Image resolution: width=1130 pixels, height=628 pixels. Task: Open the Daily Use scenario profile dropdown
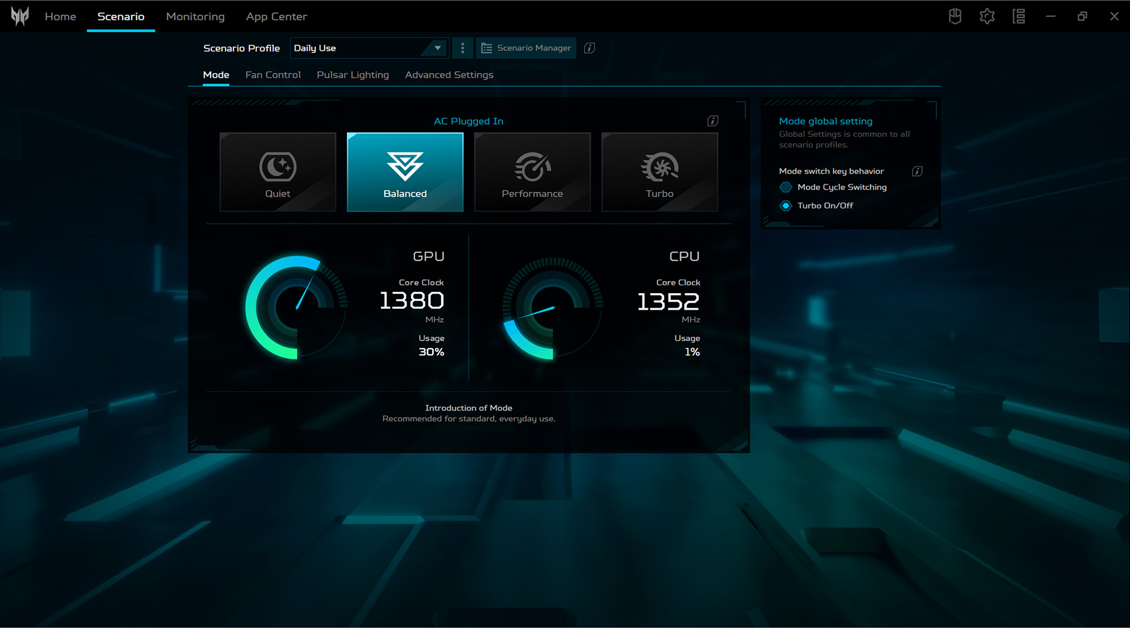(370, 48)
